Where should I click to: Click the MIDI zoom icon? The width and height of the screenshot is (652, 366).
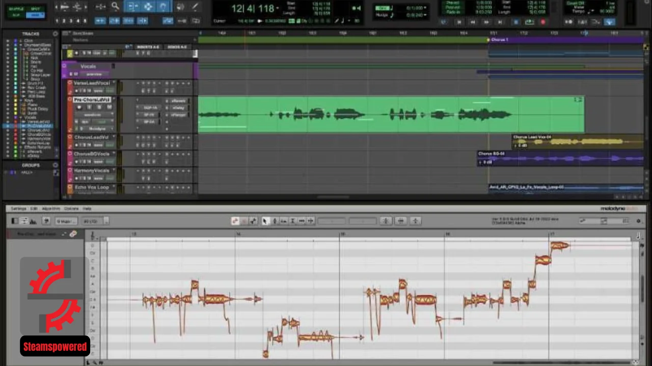click(77, 7)
